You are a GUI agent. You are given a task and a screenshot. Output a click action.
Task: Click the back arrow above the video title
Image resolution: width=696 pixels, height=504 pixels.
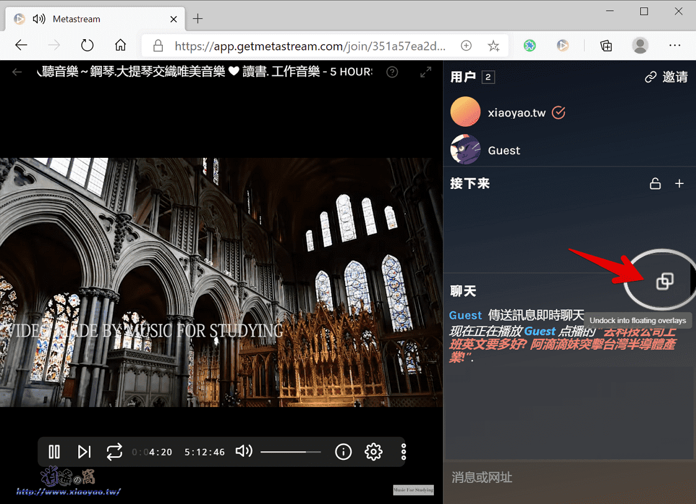coord(17,72)
